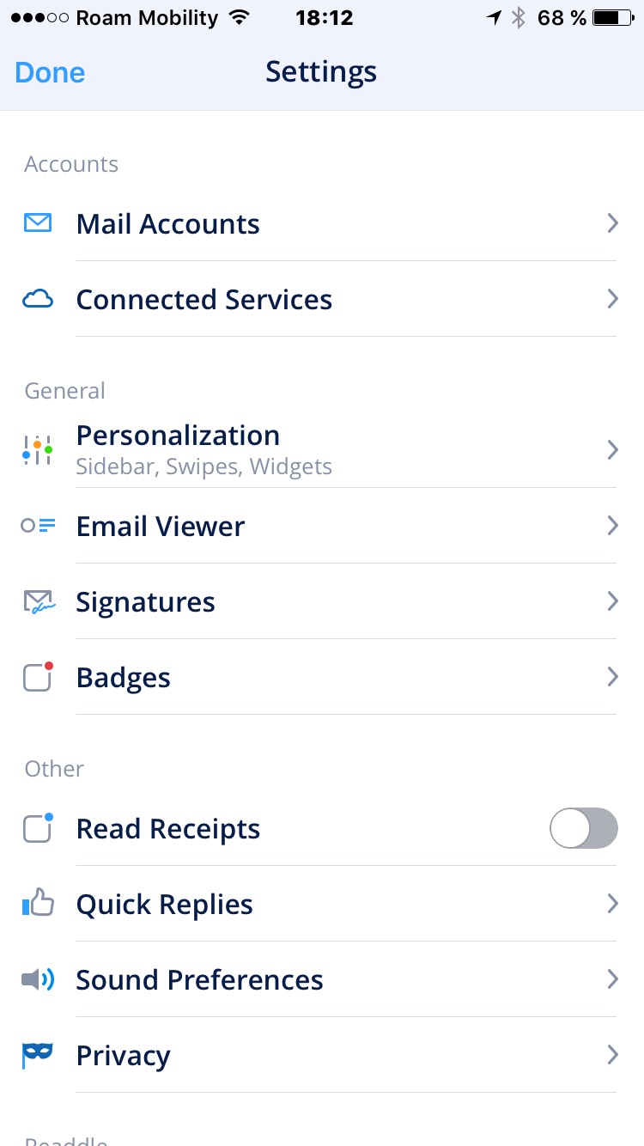Tap the Badges icon with red dot
This screenshot has height=1146, width=644.
(38, 678)
